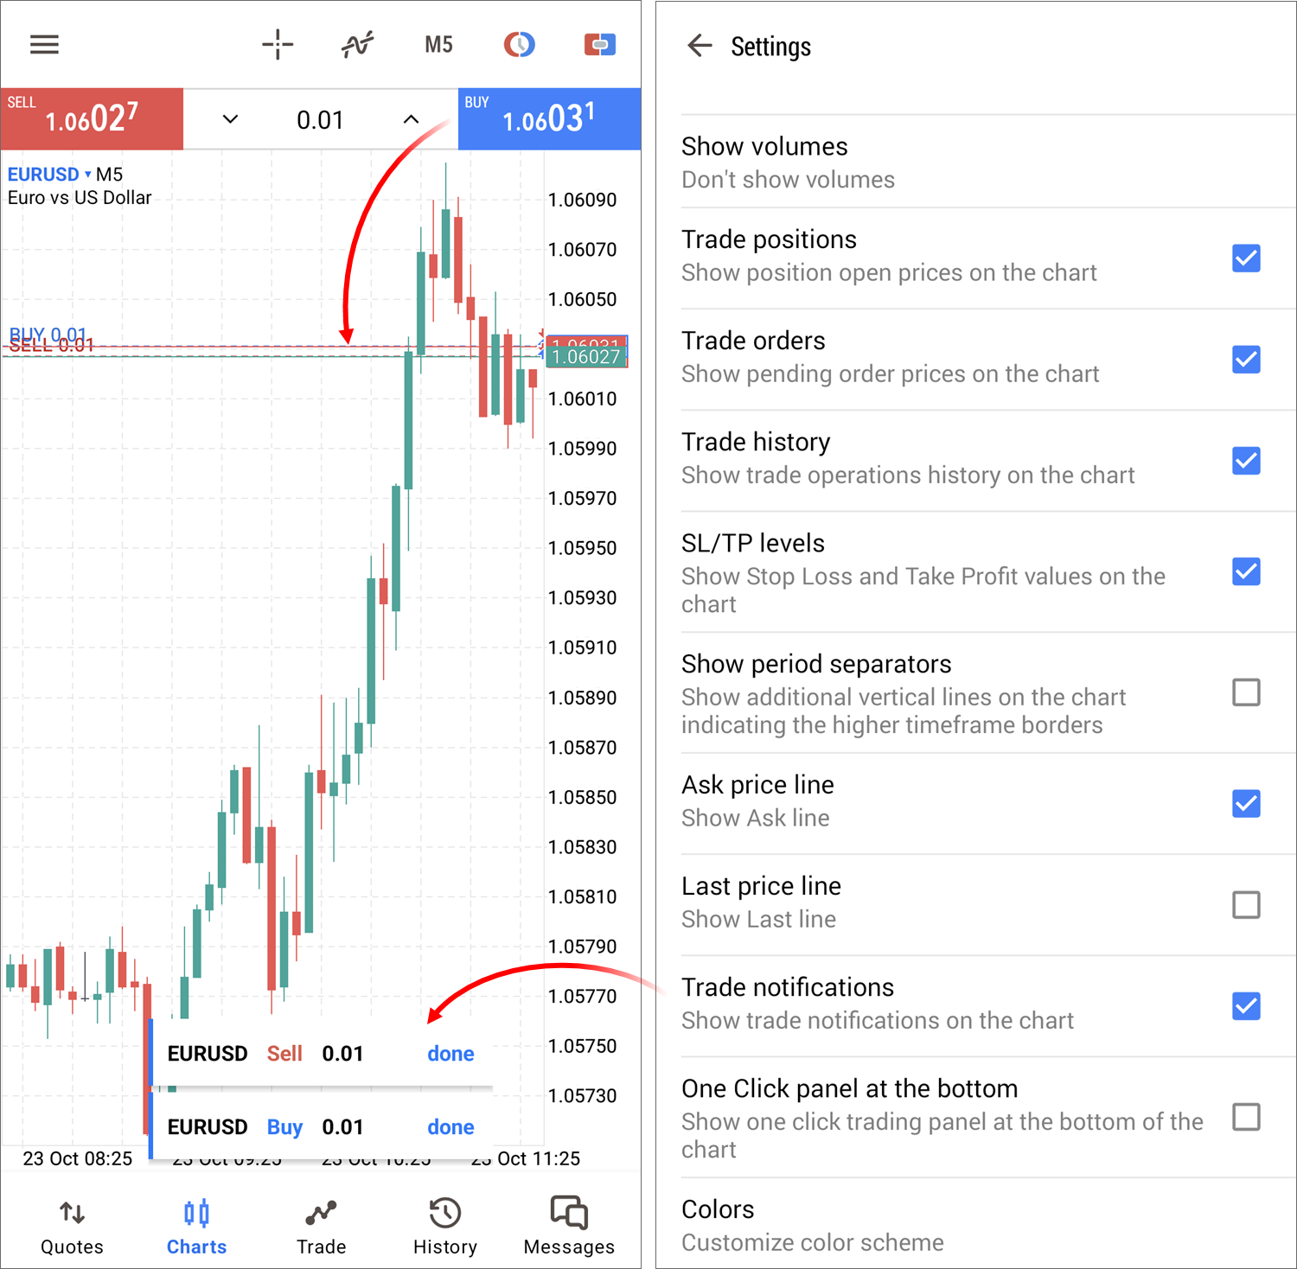The image size is (1297, 1269).
Task: Open the hamburger menu
Action: (44, 44)
